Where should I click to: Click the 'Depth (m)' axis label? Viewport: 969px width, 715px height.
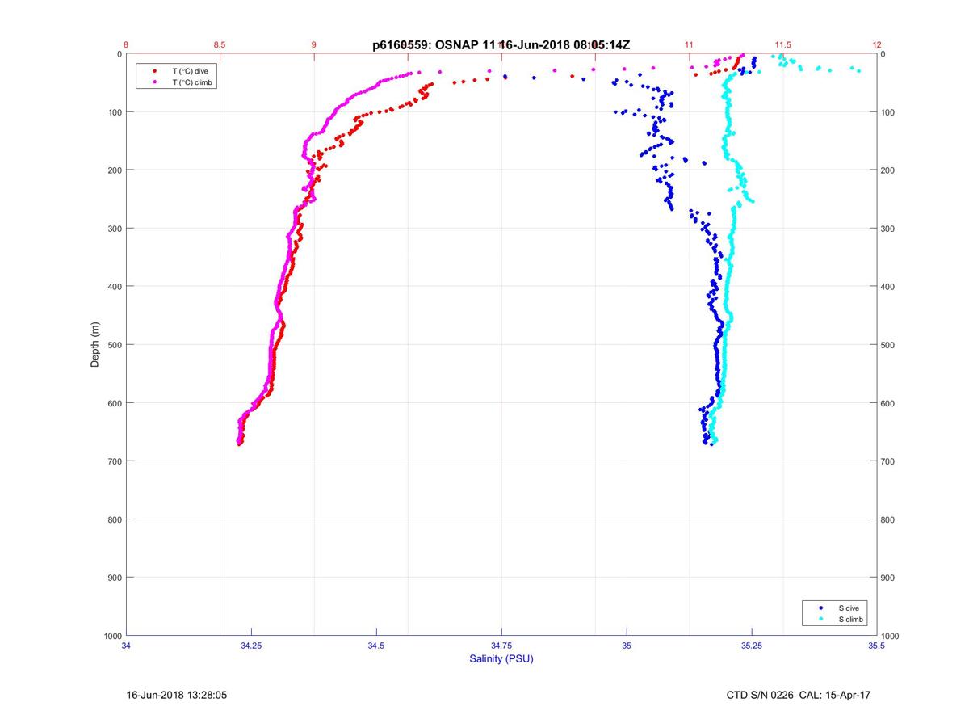pos(94,345)
